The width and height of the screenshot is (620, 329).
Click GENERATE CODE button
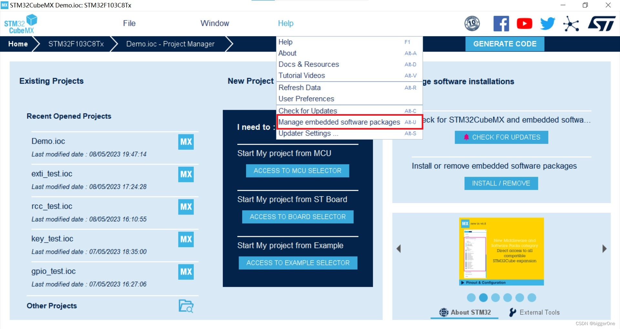click(505, 44)
